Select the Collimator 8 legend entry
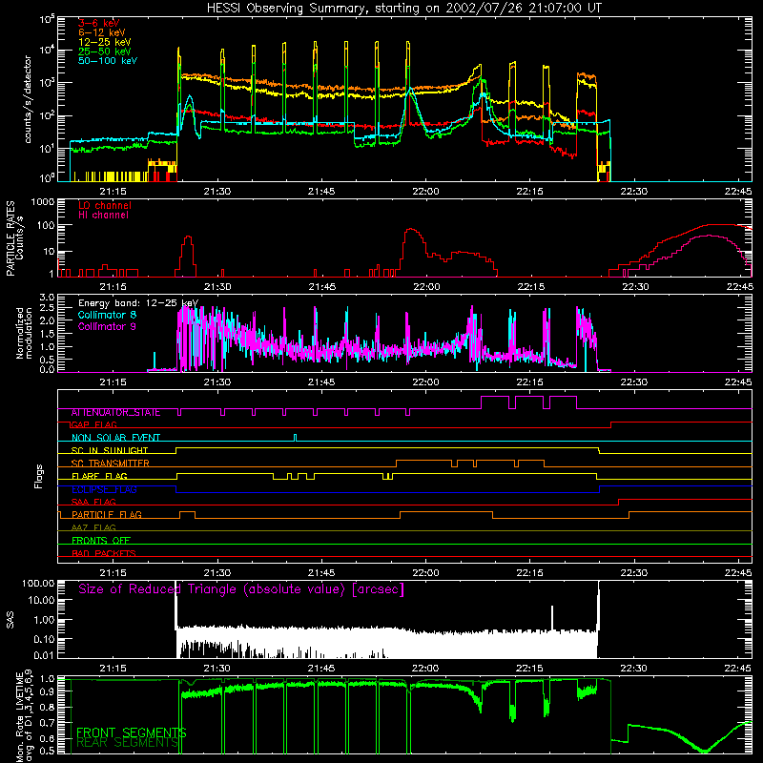This screenshot has width=763, height=763. pos(107,315)
